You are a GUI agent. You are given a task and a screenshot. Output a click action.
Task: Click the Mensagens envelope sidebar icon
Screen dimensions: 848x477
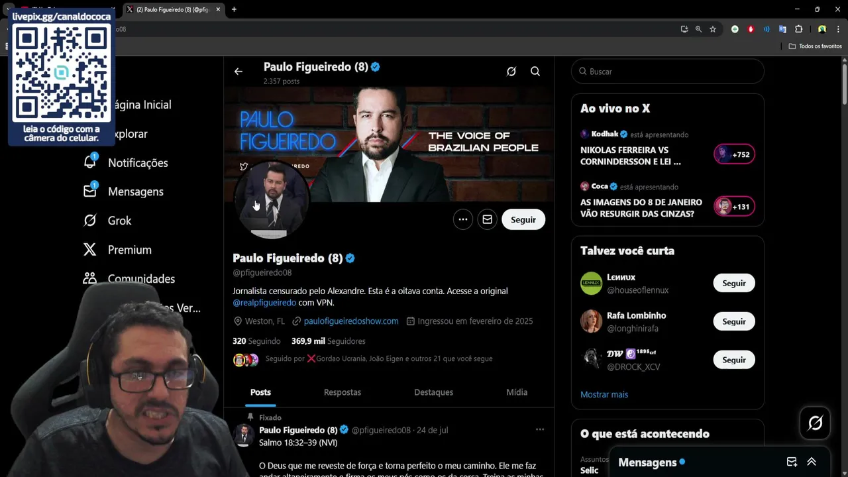(90, 191)
